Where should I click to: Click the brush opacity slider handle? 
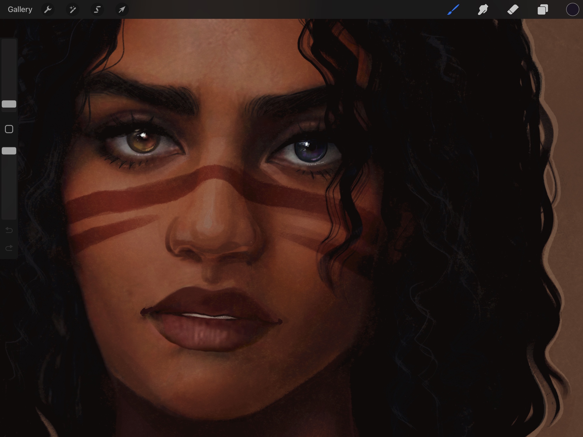(x=9, y=151)
